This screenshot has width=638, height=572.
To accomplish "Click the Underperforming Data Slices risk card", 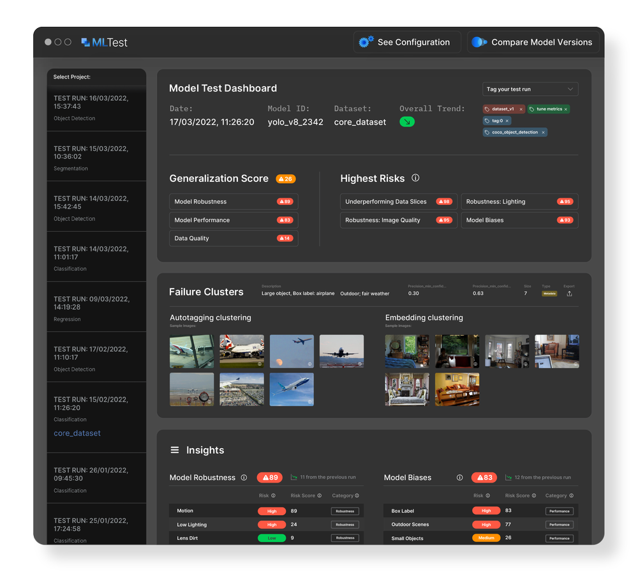I will [398, 201].
